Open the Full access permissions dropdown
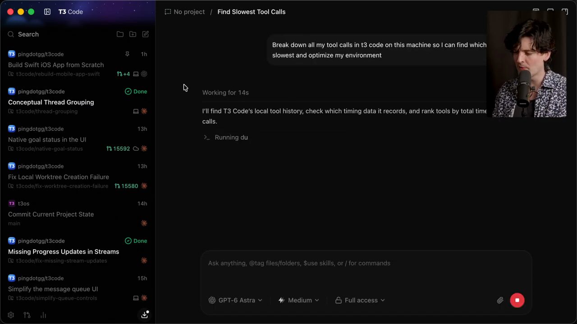Image resolution: width=577 pixels, height=324 pixels. pyautogui.click(x=360, y=300)
